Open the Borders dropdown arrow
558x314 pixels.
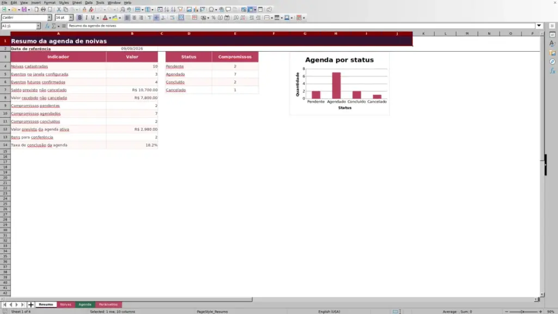pyautogui.click(x=271, y=18)
